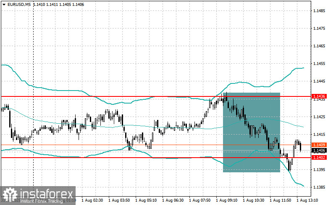The width and height of the screenshot is (328, 205).
Task: Click the 1 Aug 03:50 time label
Action: 119,200
